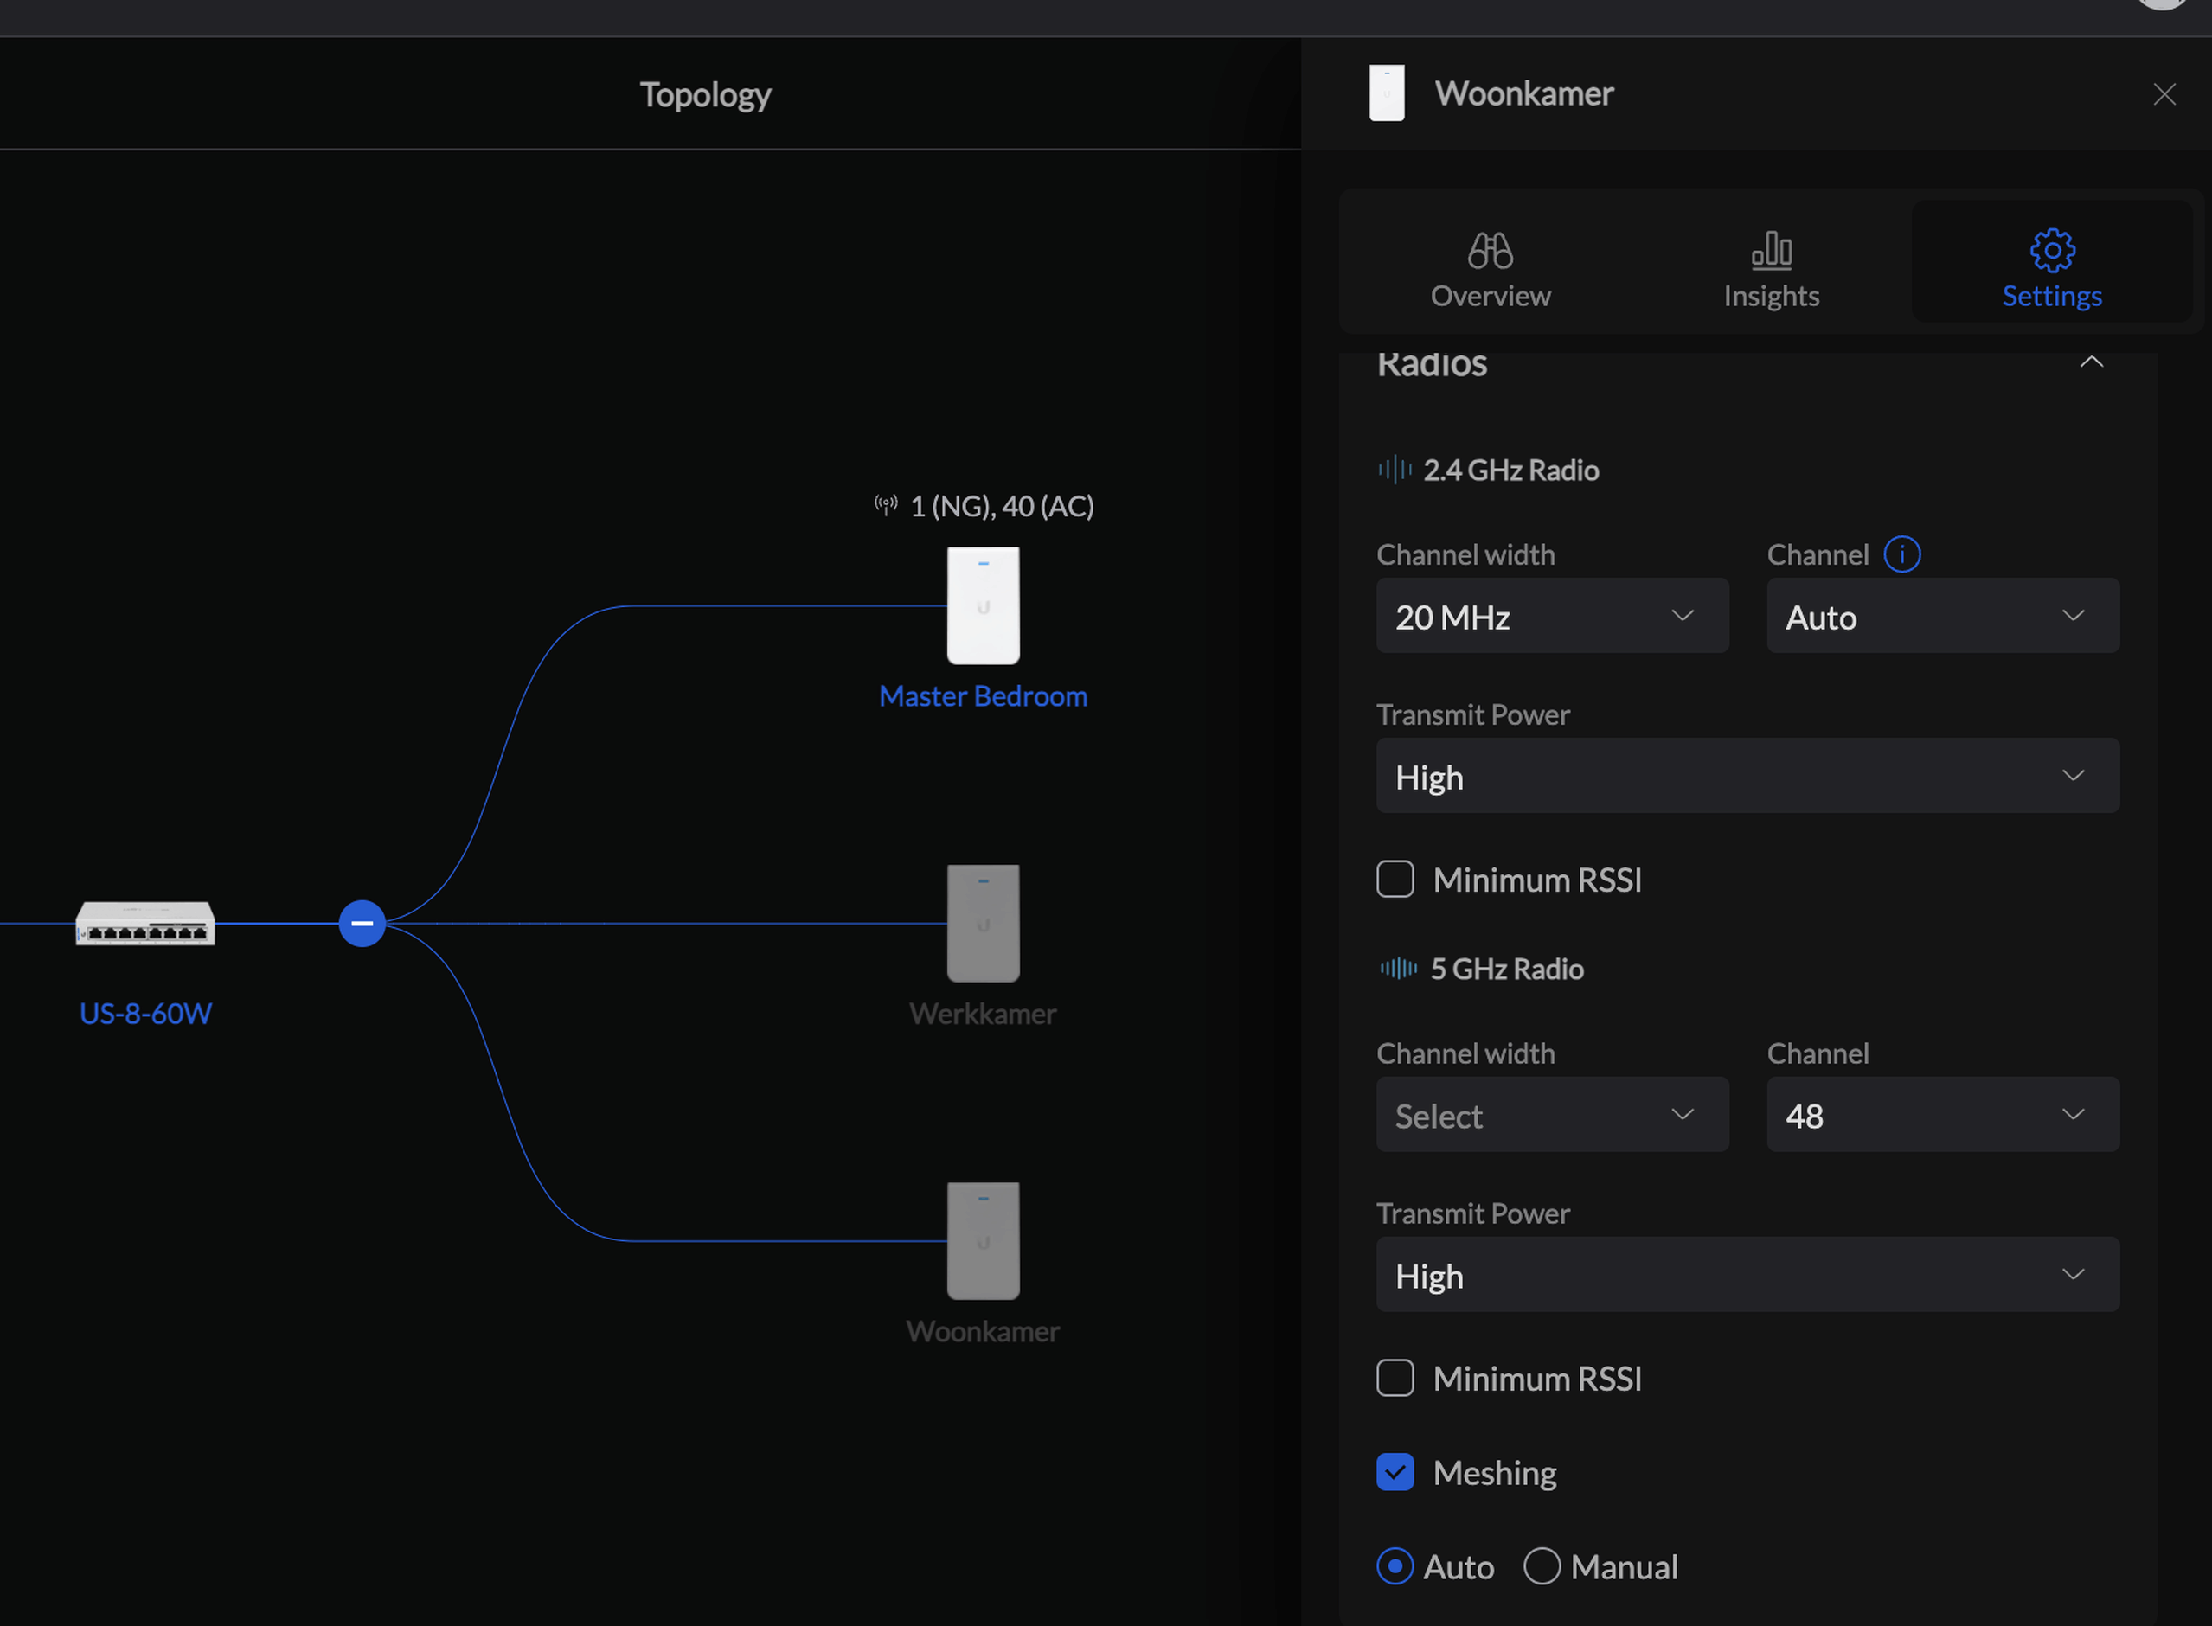Click the wireless channel icon above Master Bedroom

[886, 506]
